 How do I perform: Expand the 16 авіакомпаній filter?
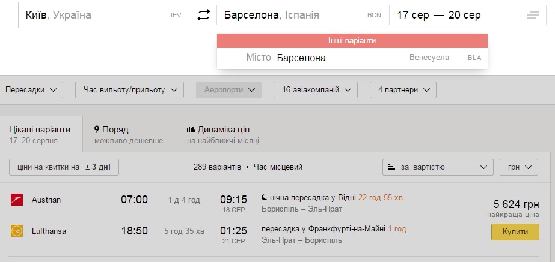(x=315, y=90)
